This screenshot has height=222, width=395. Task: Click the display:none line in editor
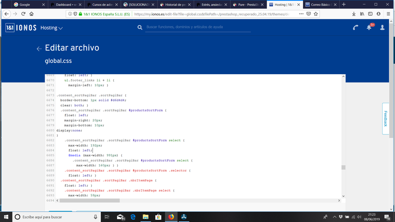[x=69, y=130]
